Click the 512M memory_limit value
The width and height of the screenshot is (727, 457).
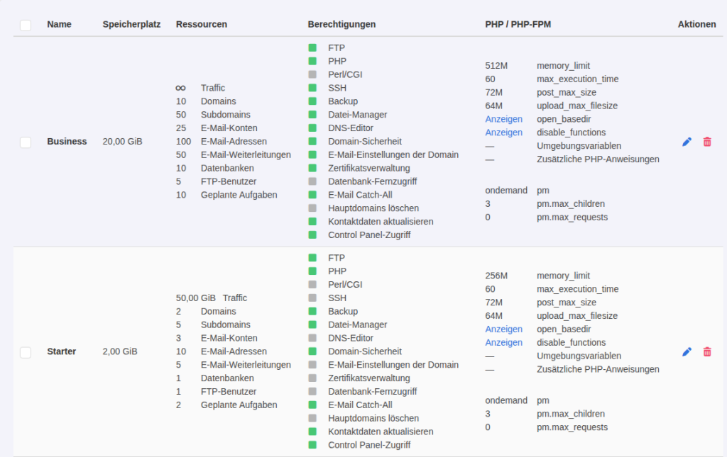point(496,66)
